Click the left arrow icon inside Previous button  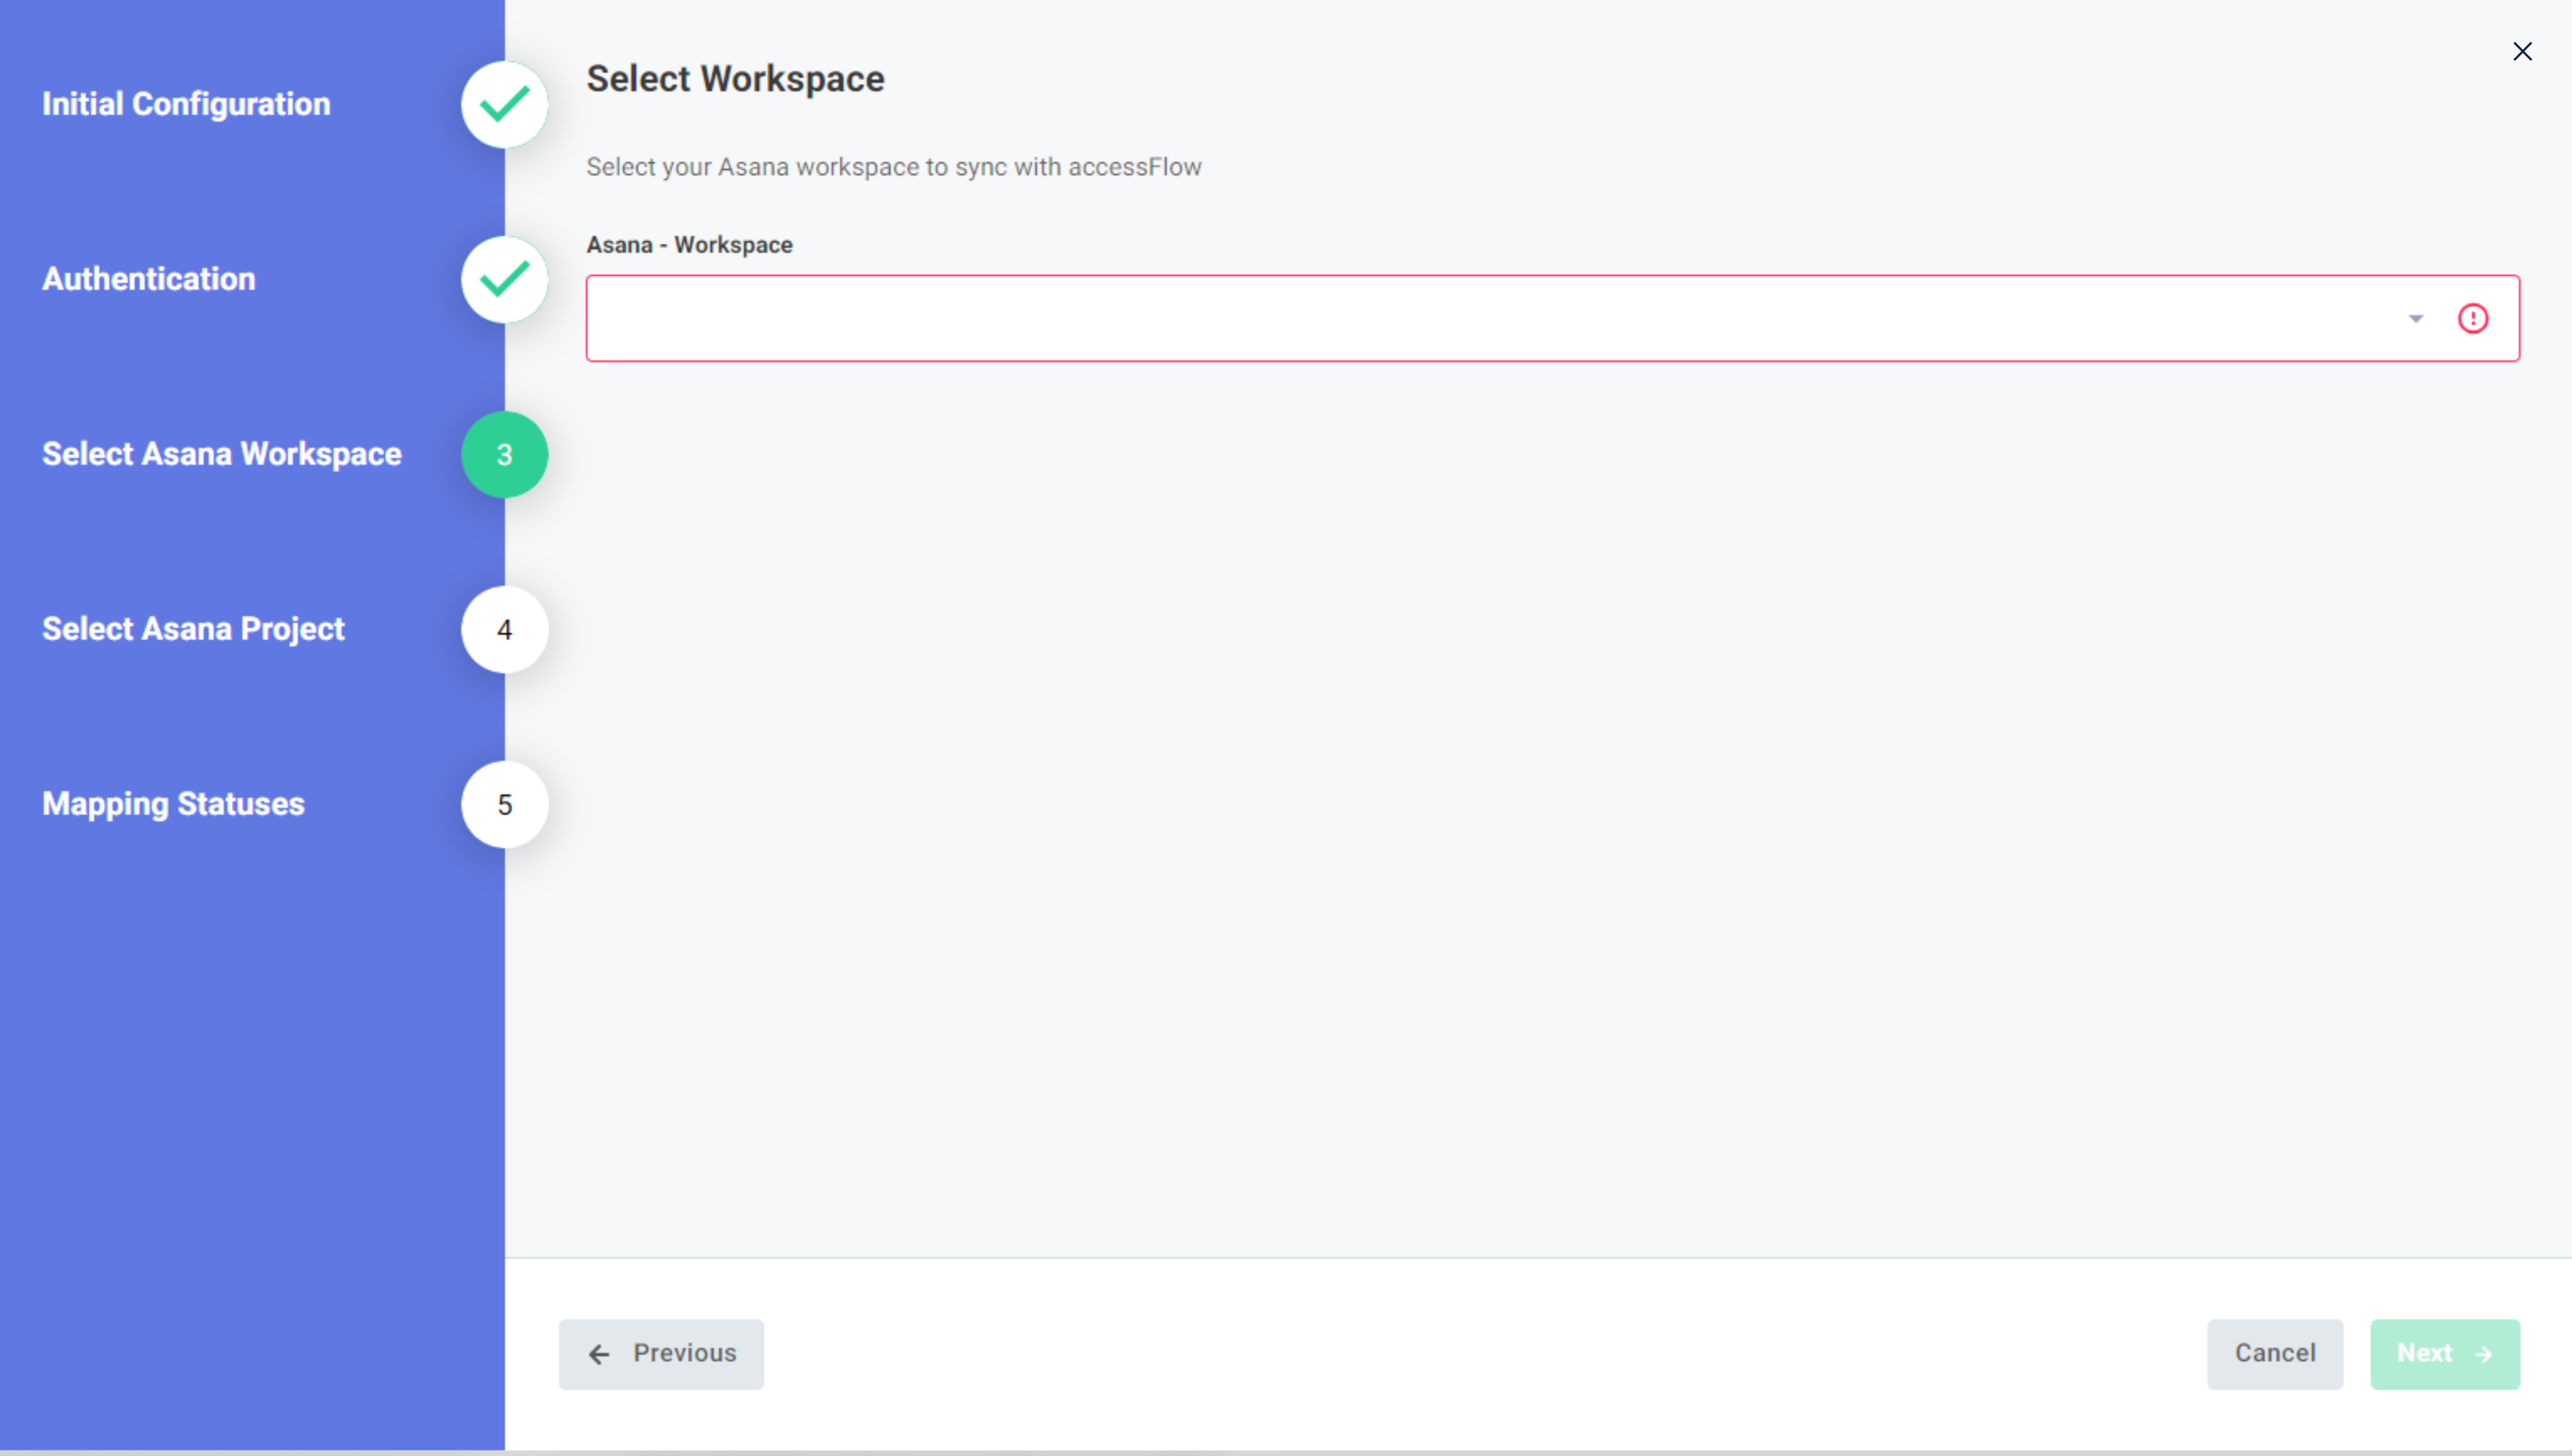click(599, 1354)
